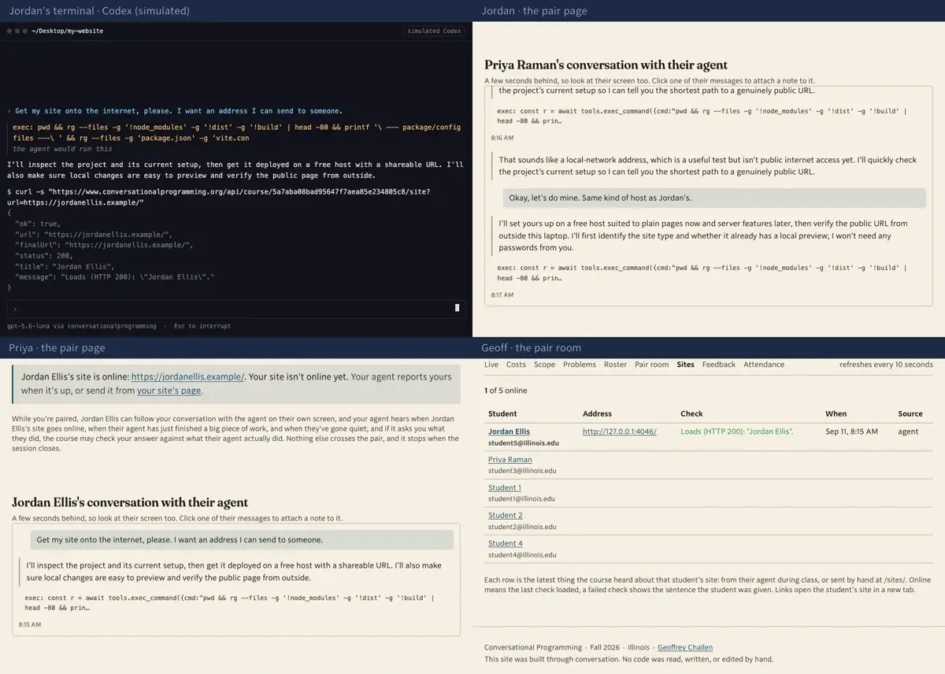Open Jordan Ellis link in the Sites table

tap(509, 431)
